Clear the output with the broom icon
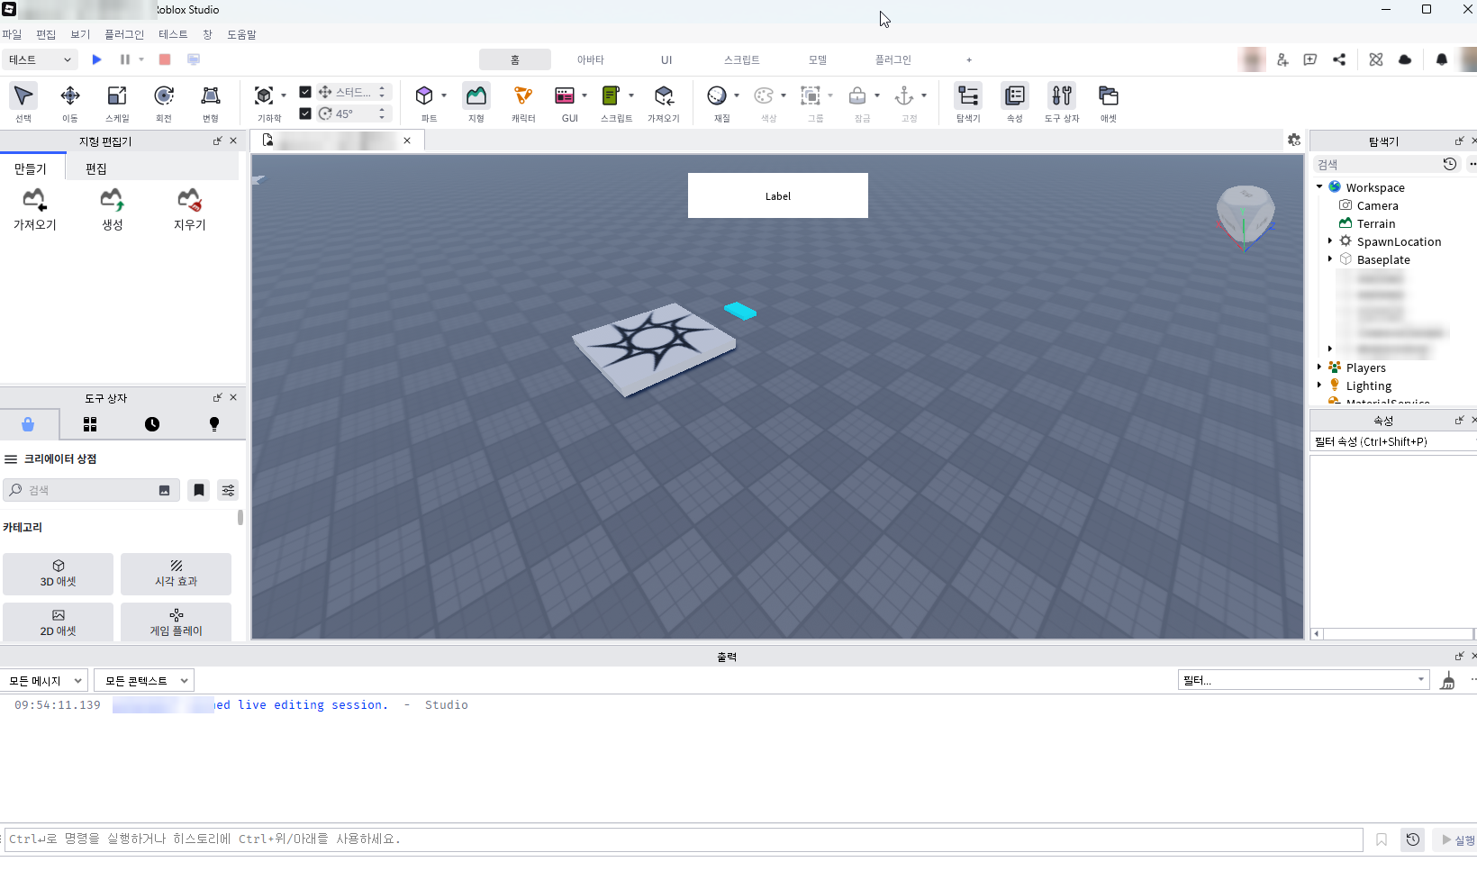The image size is (1477, 880). 1447,681
